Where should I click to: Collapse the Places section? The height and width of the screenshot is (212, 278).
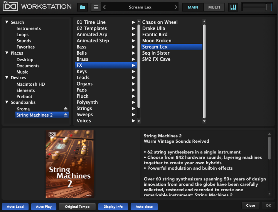pyautogui.click(x=7, y=53)
